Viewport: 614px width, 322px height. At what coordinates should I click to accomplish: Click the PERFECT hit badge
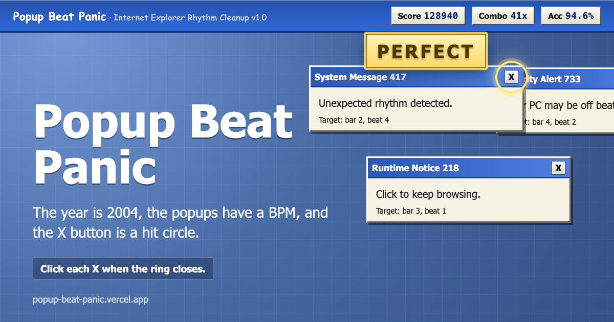point(426,51)
